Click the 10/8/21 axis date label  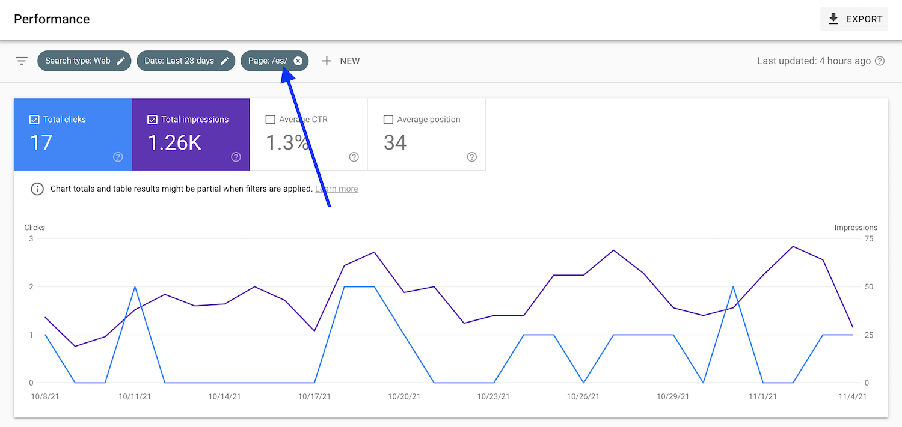[x=45, y=396]
